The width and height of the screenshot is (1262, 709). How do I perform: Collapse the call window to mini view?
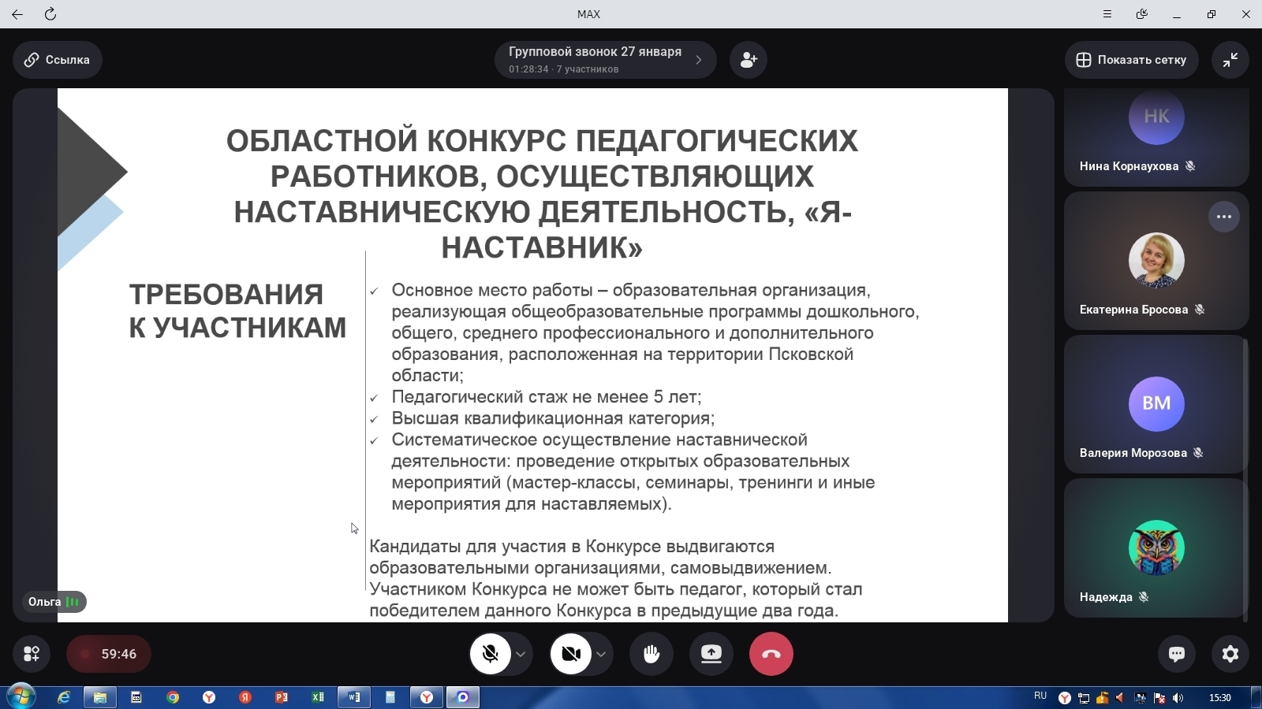point(1230,60)
